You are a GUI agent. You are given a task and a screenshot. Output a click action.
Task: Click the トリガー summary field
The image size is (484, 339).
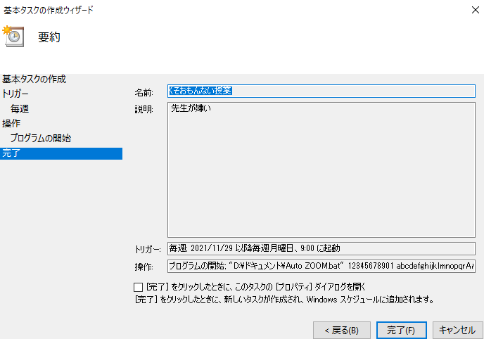pyautogui.click(x=321, y=248)
